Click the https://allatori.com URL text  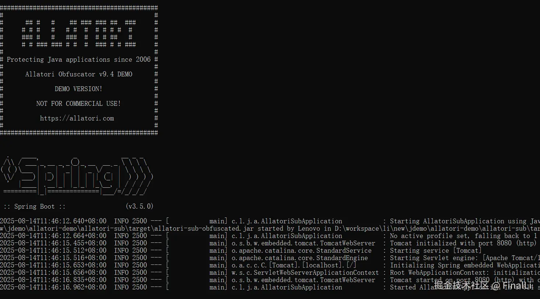click(x=77, y=118)
